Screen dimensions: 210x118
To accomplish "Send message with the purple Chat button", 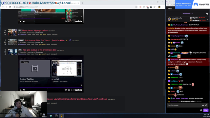I will 206,110.
